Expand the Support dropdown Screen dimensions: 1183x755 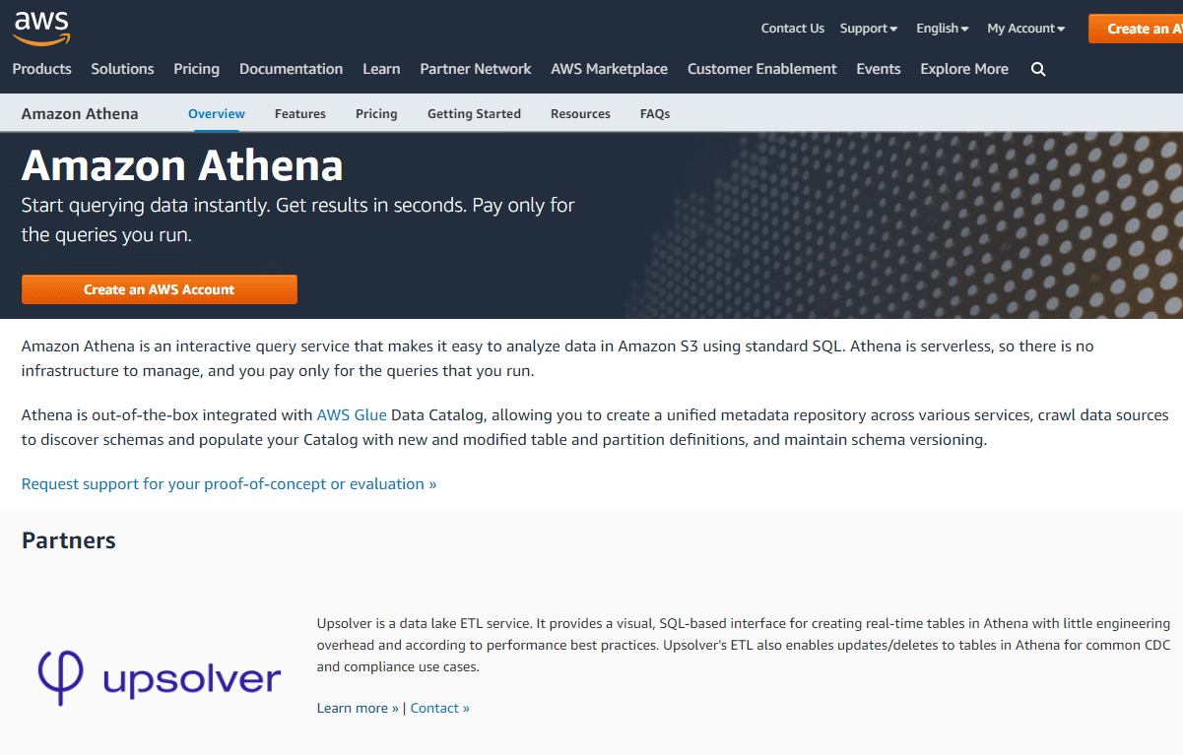point(869,29)
